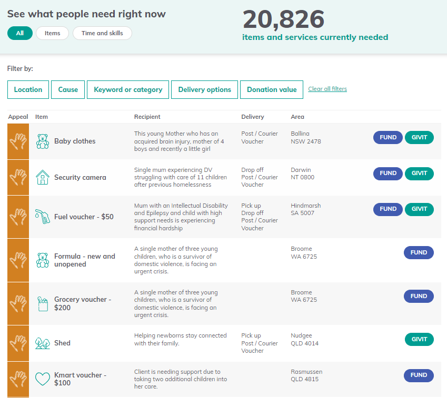Click GIVIT for Fuel voucher - $50
This screenshot has width=447, height=398.
[419, 209]
